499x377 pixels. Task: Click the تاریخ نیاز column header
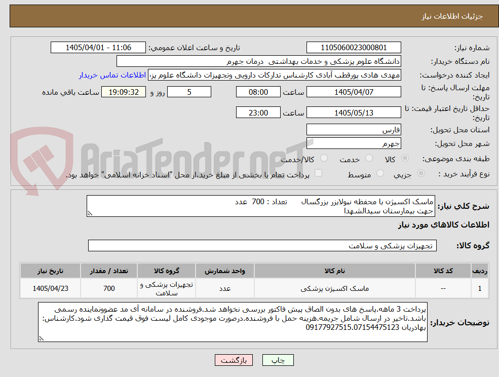[x=50, y=271]
